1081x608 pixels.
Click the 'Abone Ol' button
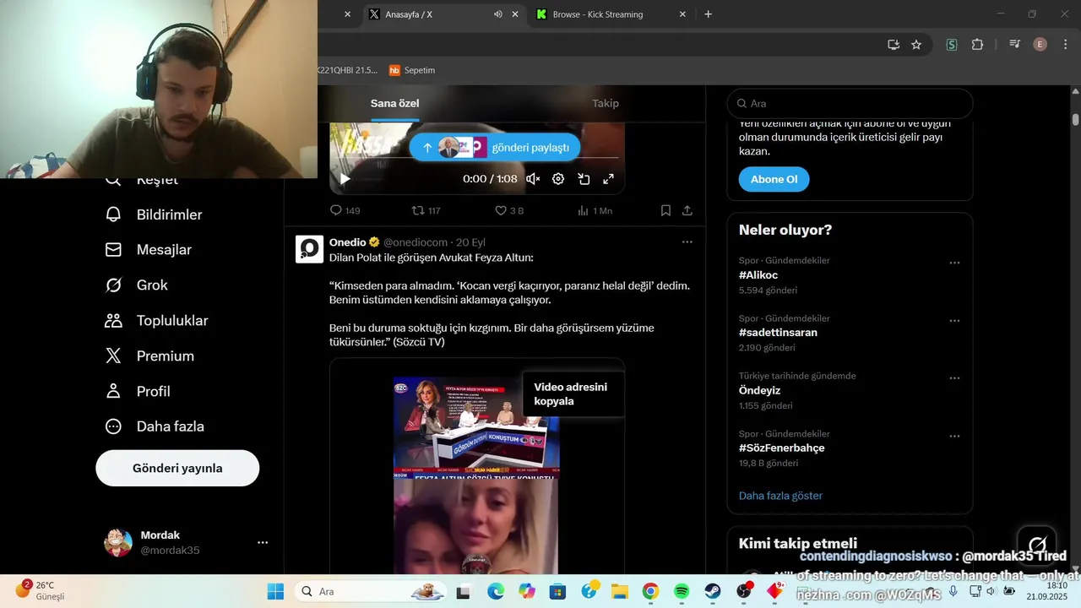(x=774, y=179)
